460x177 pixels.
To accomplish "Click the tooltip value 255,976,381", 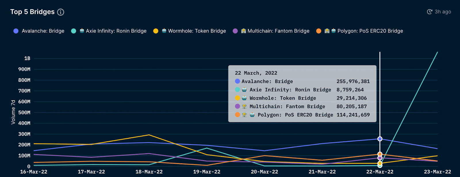I will point(353,81).
